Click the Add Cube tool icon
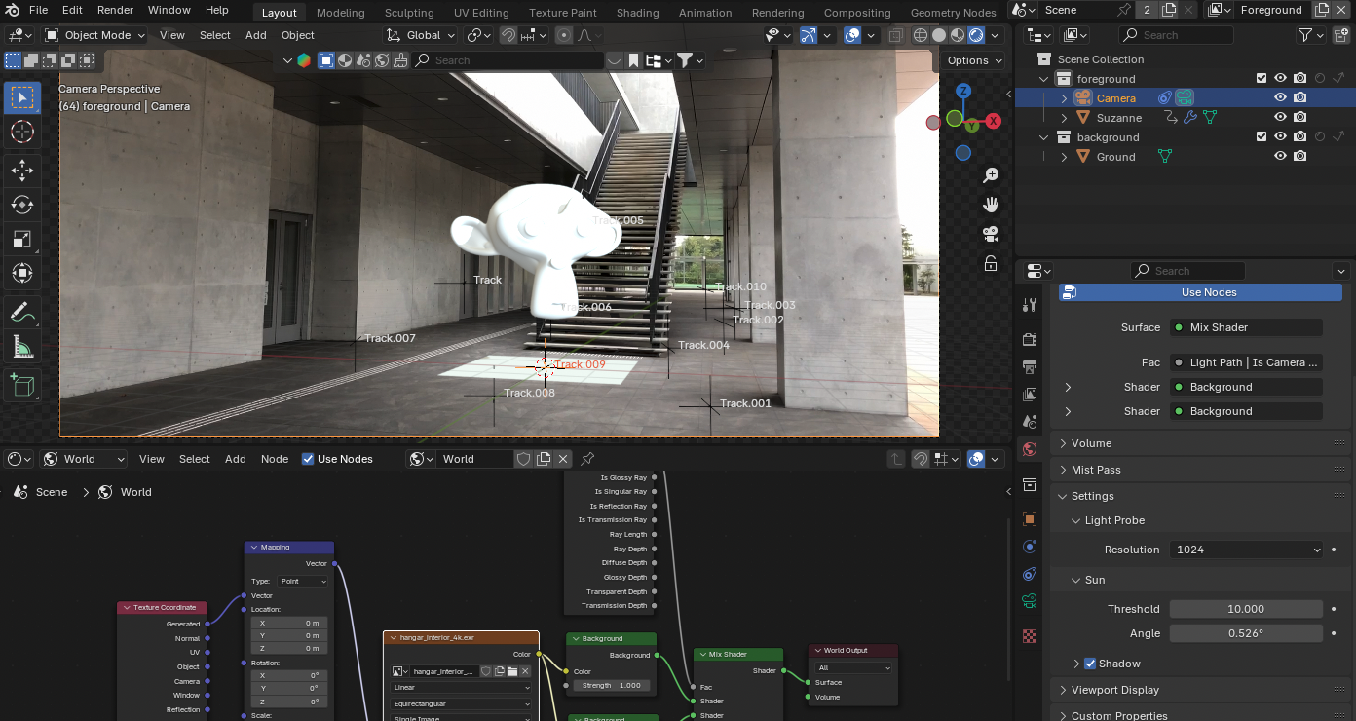Image resolution: width=1356 pixels, height=721 pixels. coord(22,385)
